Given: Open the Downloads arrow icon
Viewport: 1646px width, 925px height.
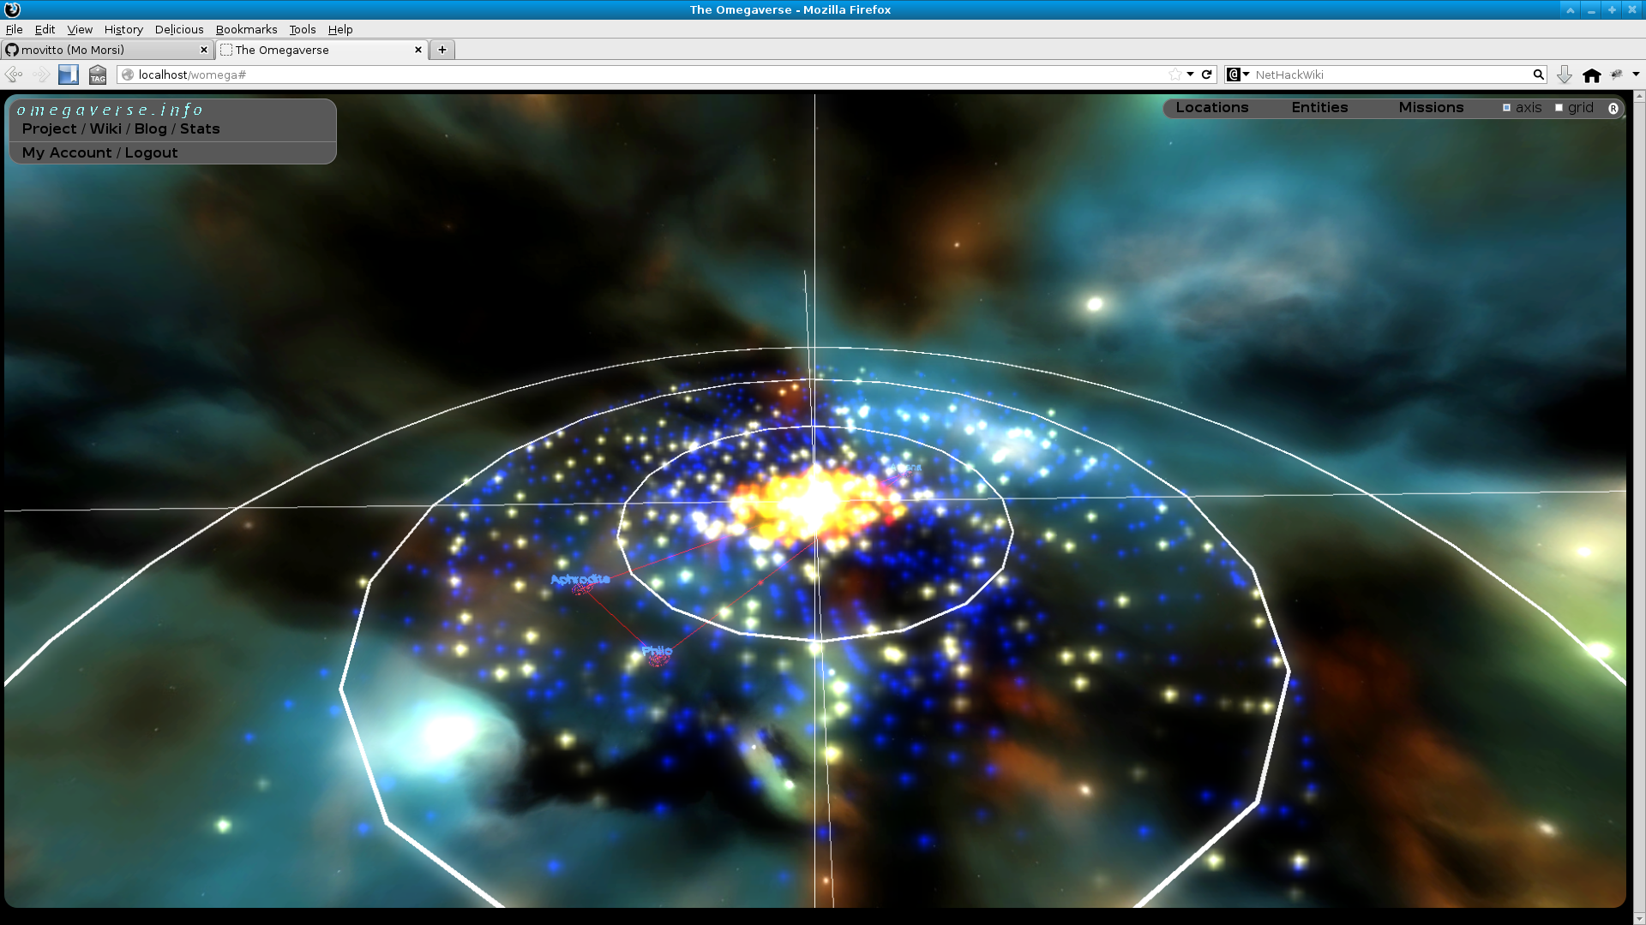Looking at the screenshot, I should [x=1565, y=75].
